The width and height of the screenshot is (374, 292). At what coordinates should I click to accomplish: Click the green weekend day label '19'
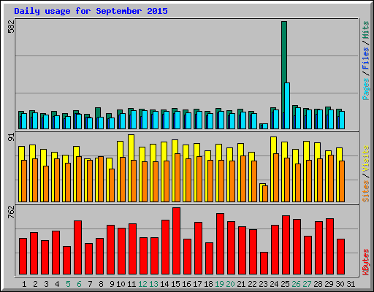pyautogui.click(x=219, y=284)
